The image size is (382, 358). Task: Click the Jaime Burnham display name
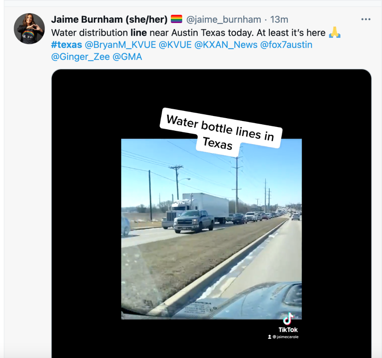[109, 19]
